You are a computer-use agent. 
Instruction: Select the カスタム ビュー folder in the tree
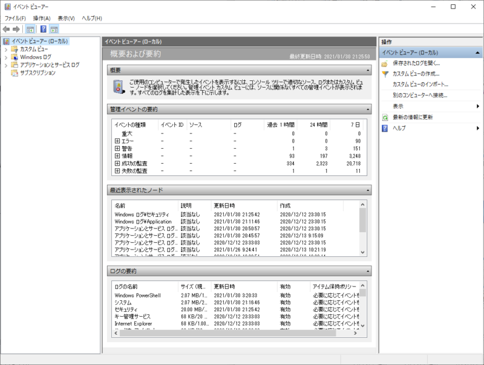pos(34,50)
